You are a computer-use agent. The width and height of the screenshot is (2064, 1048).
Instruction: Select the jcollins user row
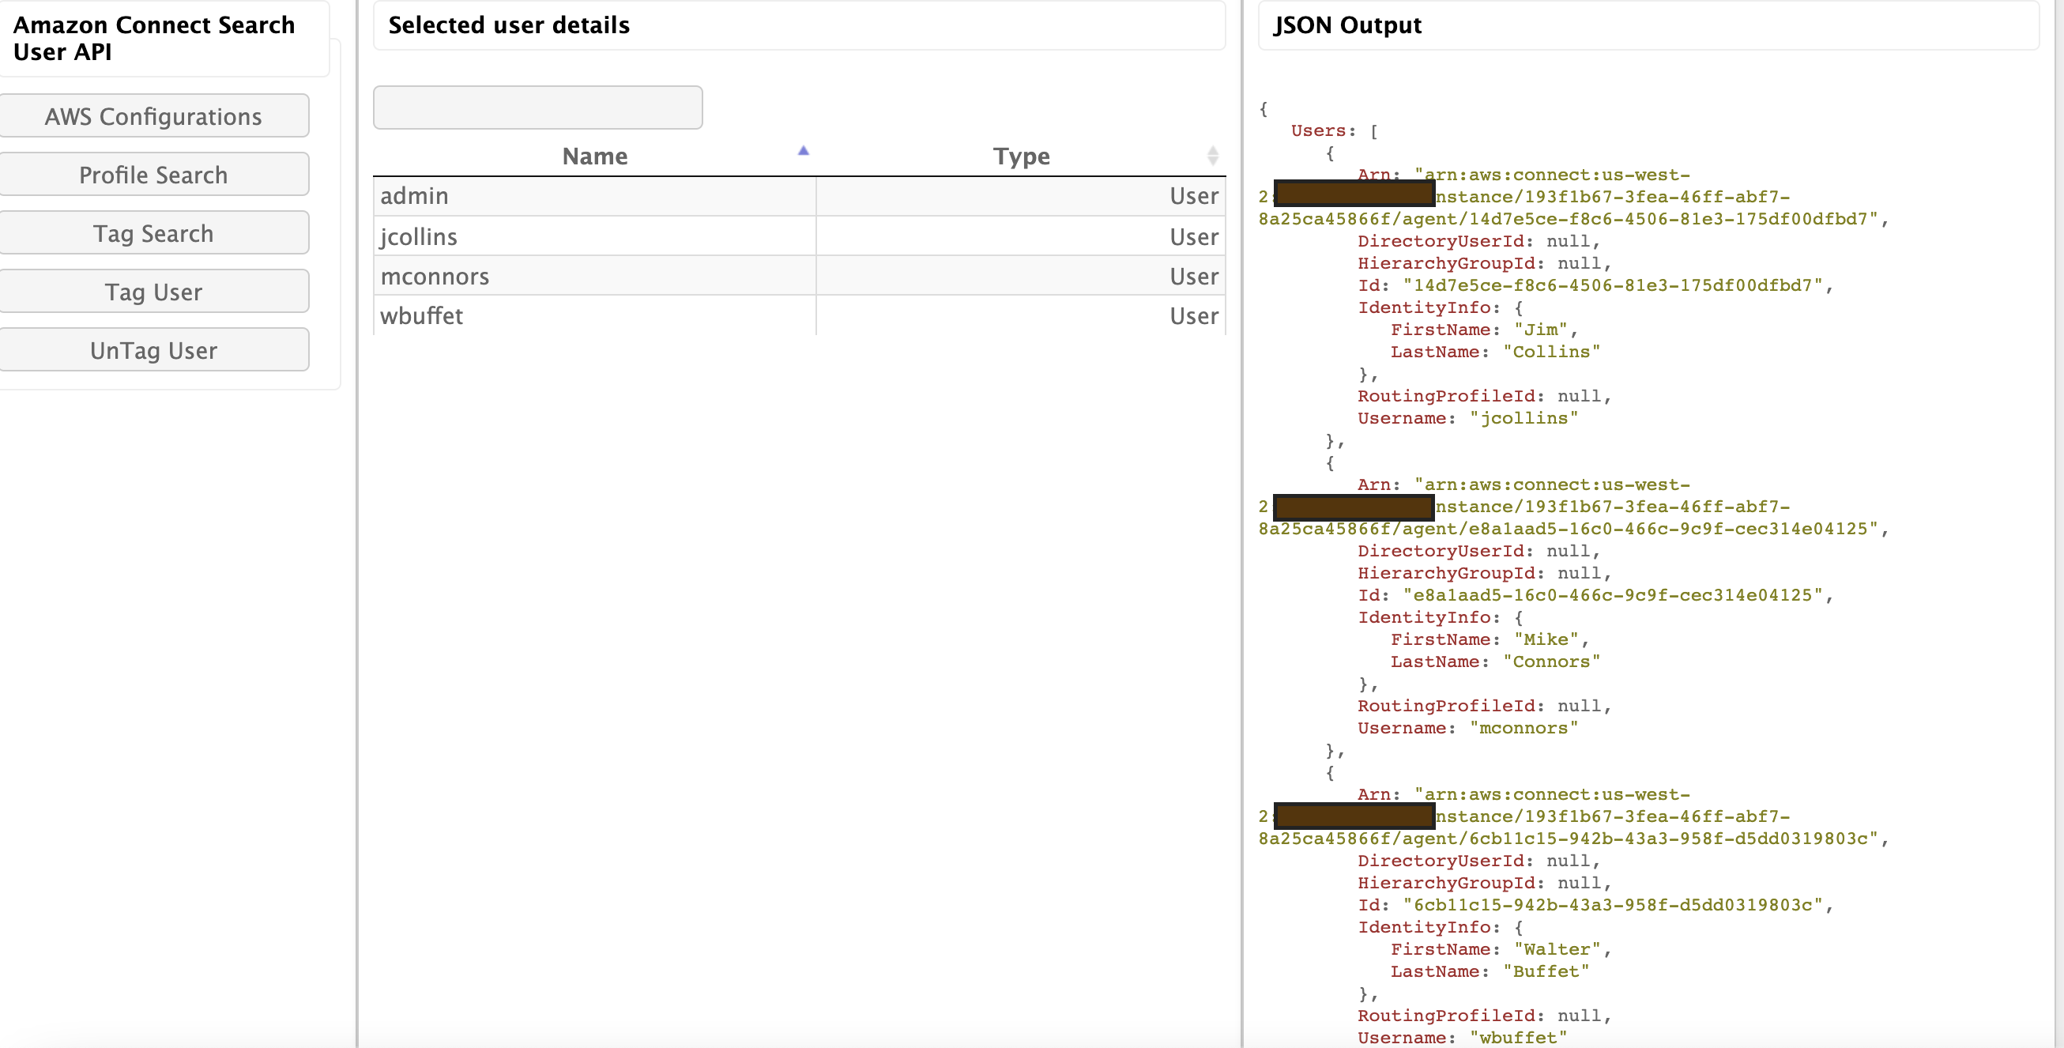click(418, 237)
